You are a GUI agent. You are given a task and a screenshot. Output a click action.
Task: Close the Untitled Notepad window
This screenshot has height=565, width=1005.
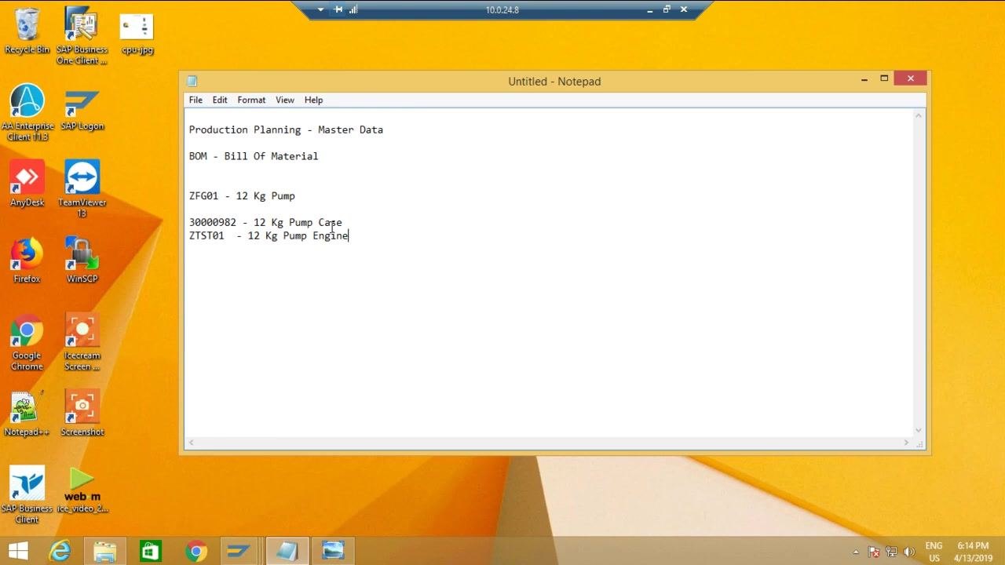point(911,78)
